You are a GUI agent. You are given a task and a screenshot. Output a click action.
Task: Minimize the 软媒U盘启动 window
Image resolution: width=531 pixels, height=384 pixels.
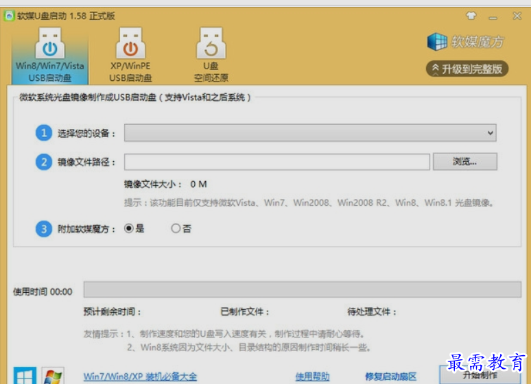coord(493,16)
